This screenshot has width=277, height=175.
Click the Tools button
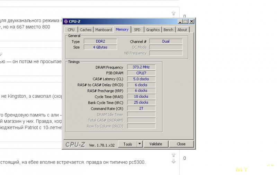click(x=128, y=144)
